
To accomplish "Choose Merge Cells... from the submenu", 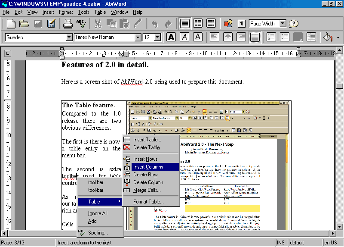I will [x=151, y=190].
